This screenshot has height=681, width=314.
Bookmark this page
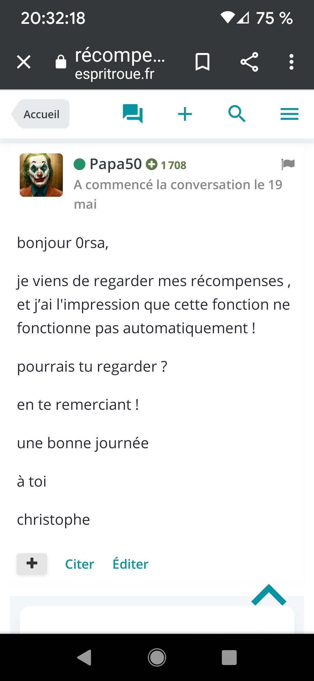pyautogui.click(x=202, y=62)
